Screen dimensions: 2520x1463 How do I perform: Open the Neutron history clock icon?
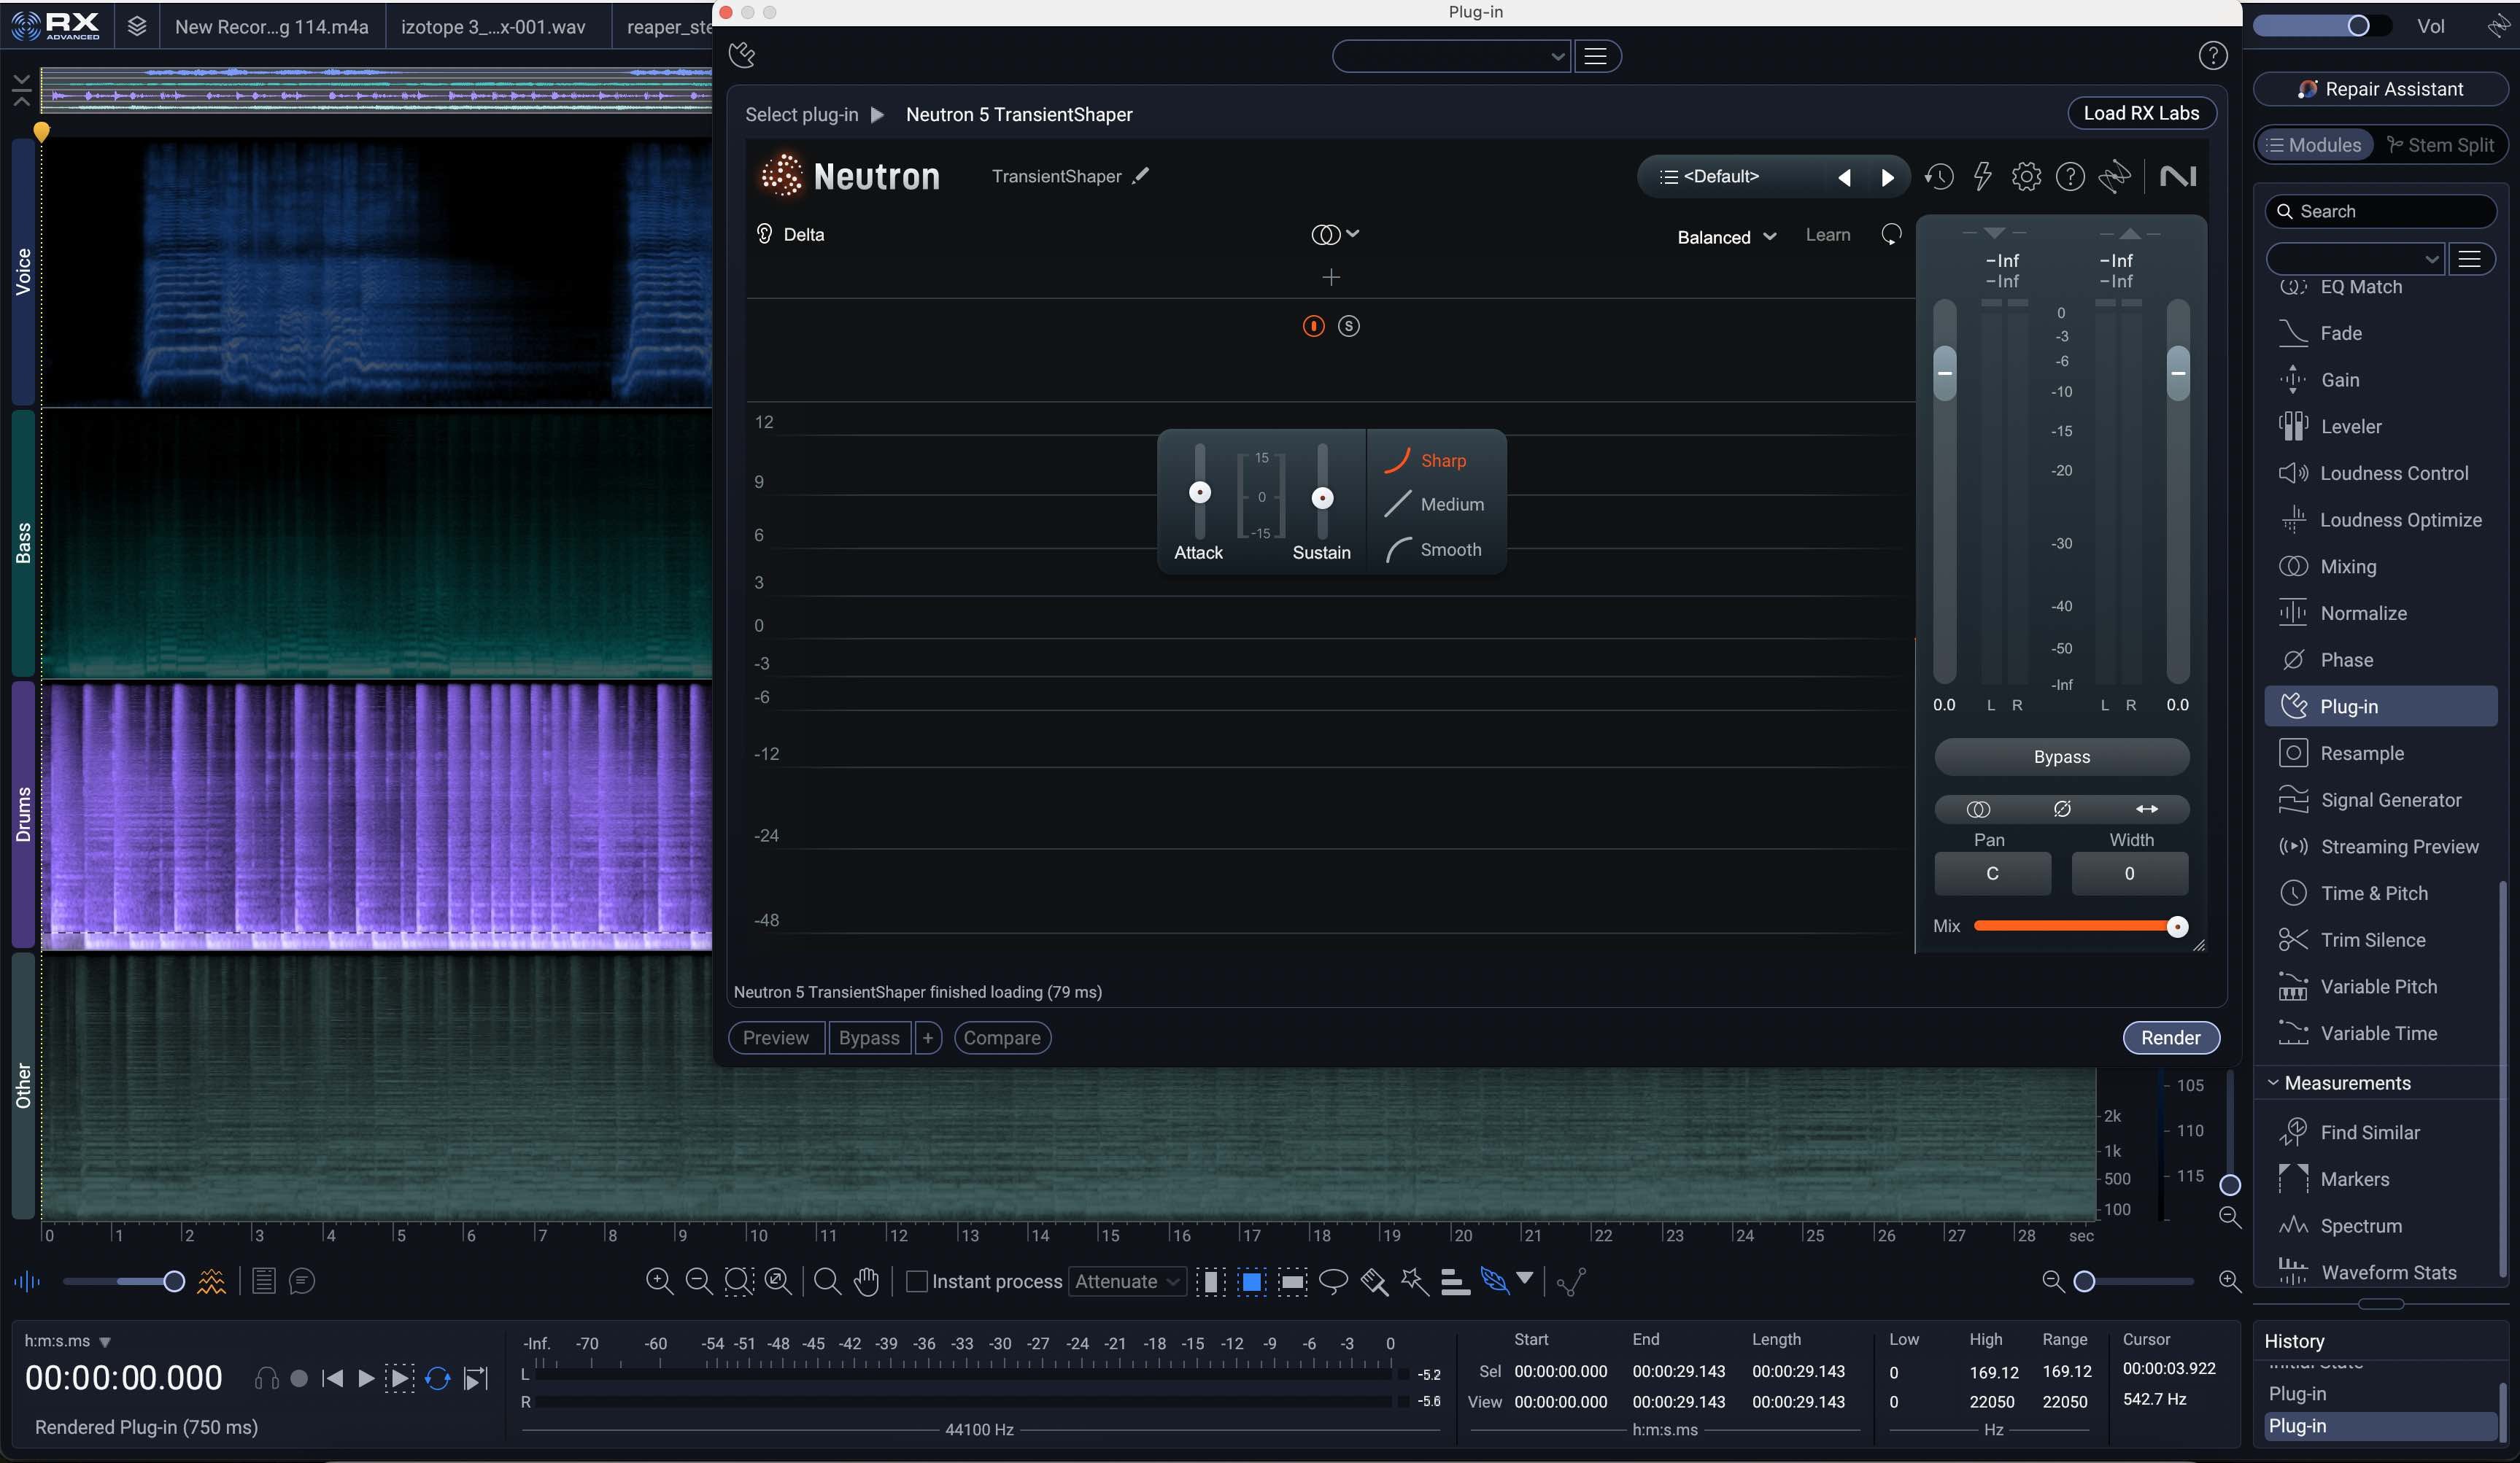1938,177
